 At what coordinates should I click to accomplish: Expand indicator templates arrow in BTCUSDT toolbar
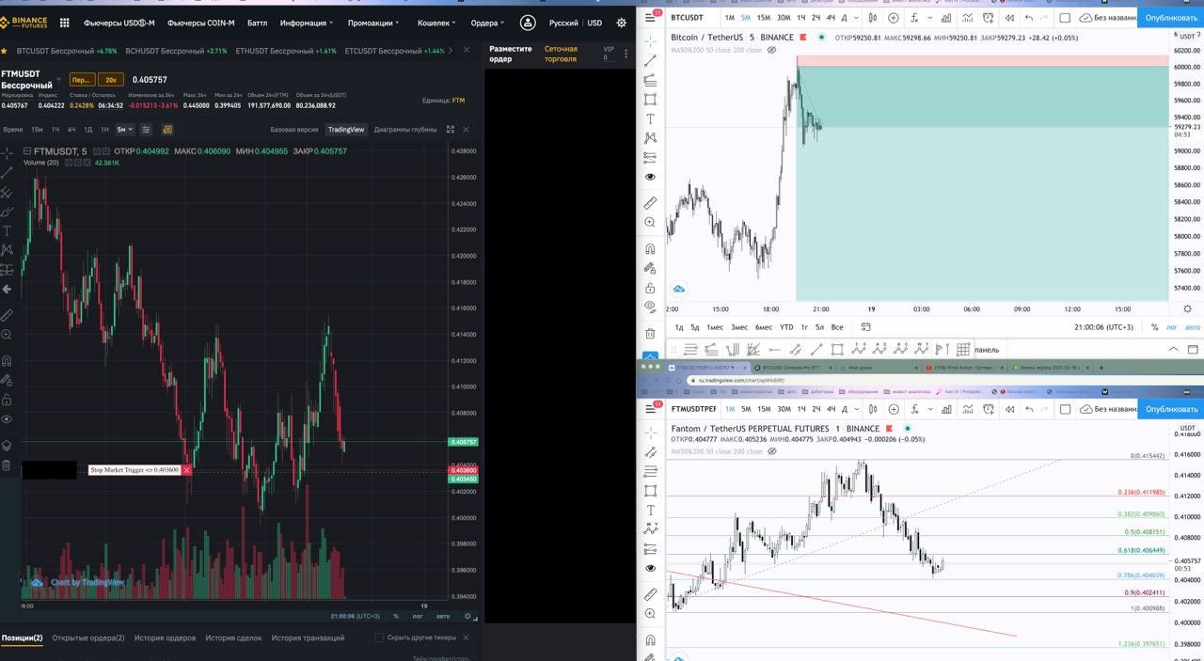[x=930, y=17]
